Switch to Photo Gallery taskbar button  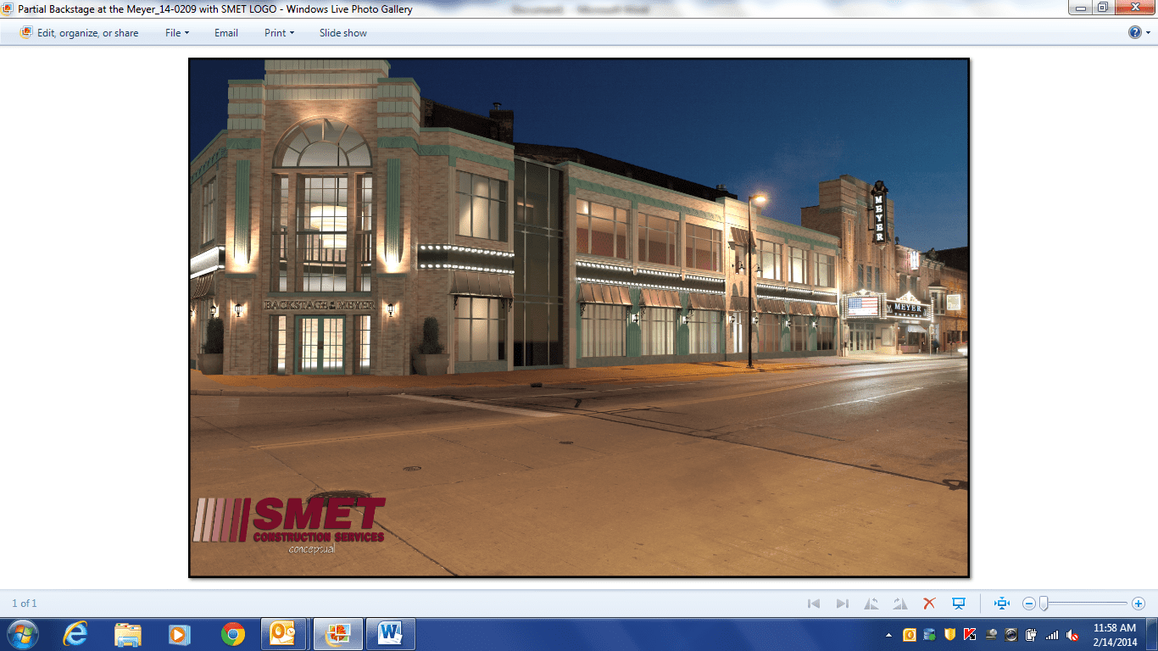(x=339, y=633)
